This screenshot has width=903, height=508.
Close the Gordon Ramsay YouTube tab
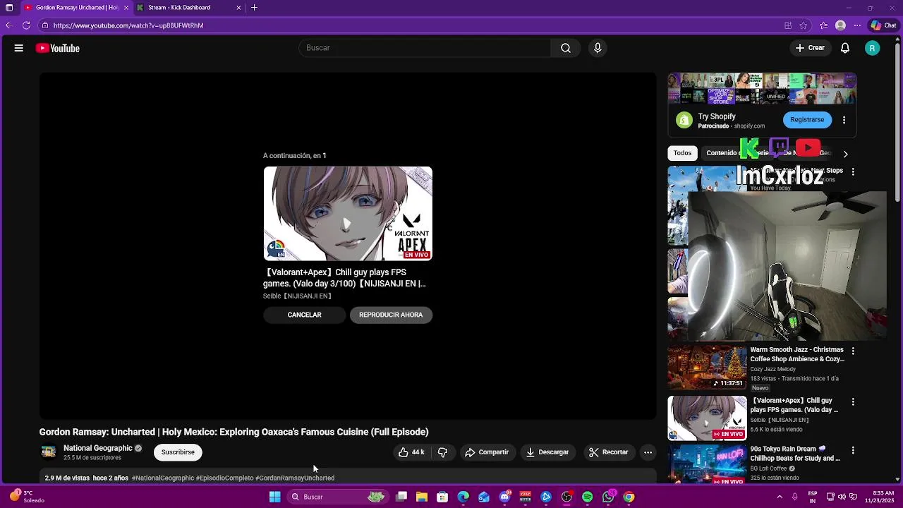pos(126,8)
